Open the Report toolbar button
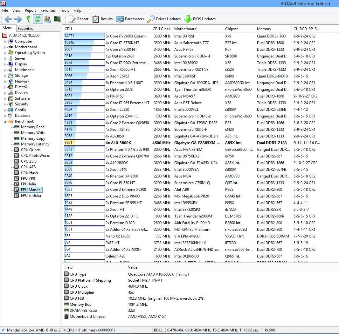Viewport: 339px width, 334px height. tap(79, 19)
